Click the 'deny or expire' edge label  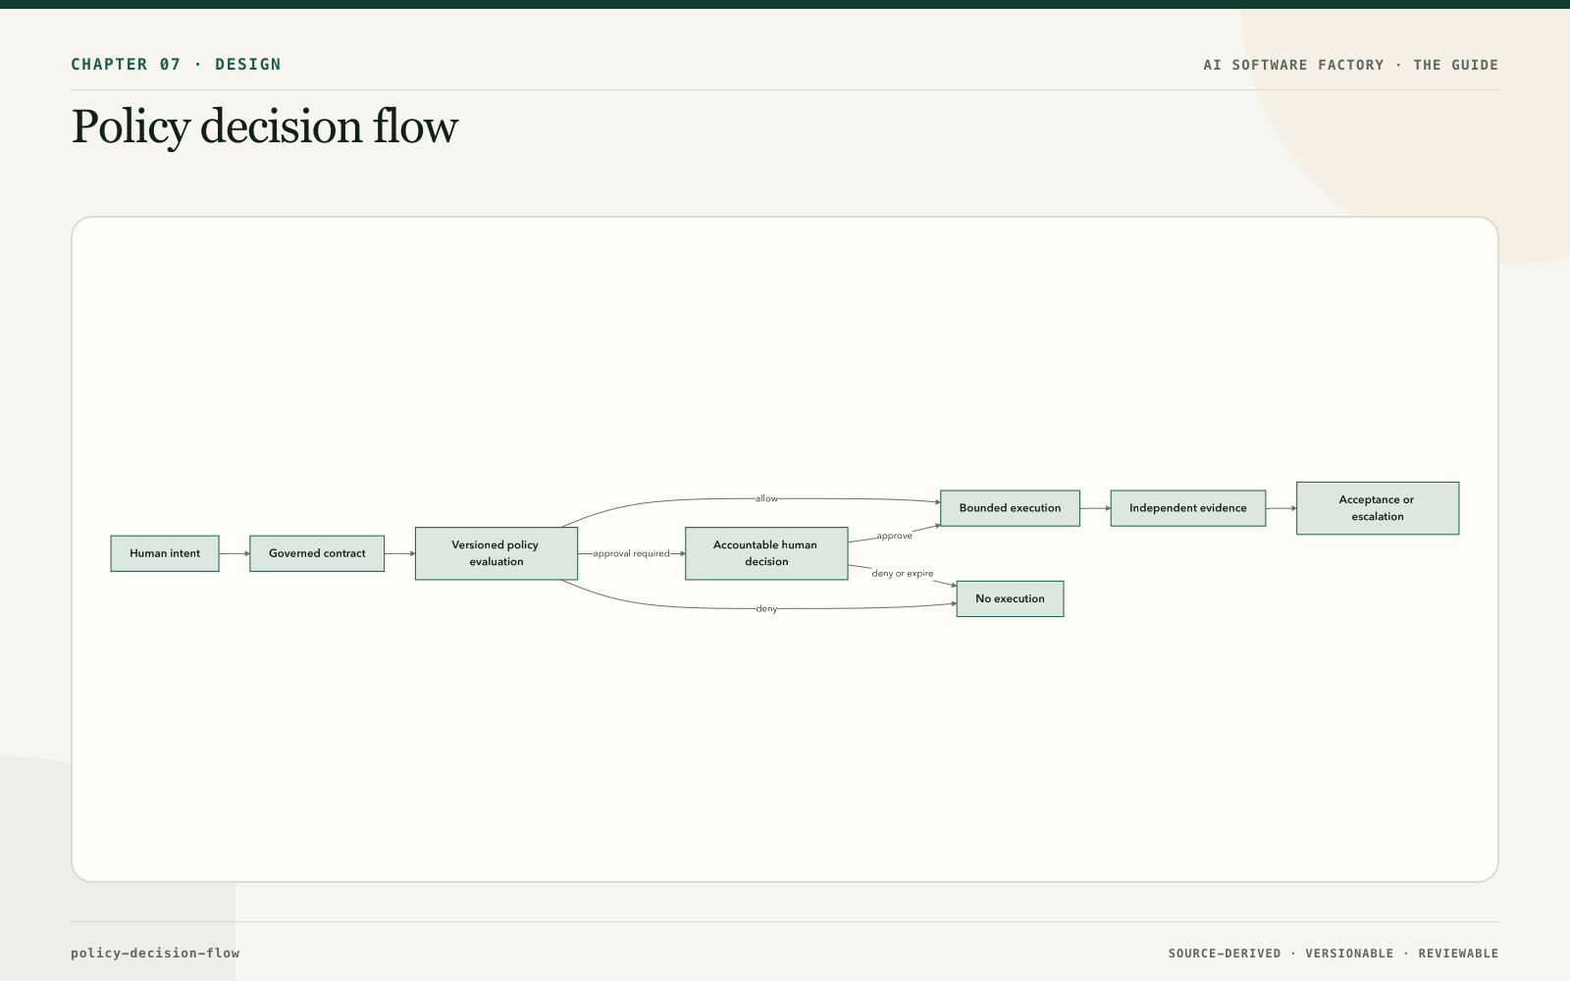click(903, 573)
